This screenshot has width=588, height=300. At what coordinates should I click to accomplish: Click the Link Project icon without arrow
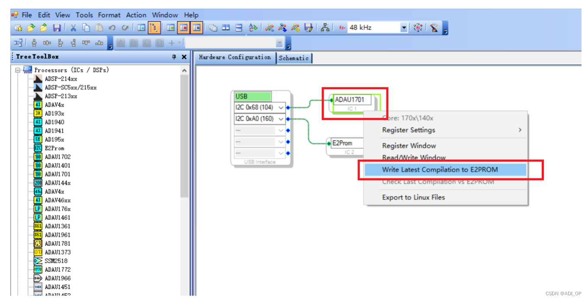pos(270,28)
